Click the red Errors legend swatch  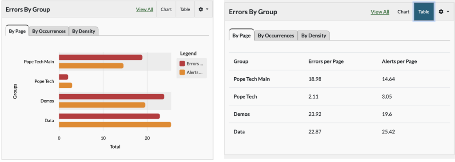tap(182, 63)
